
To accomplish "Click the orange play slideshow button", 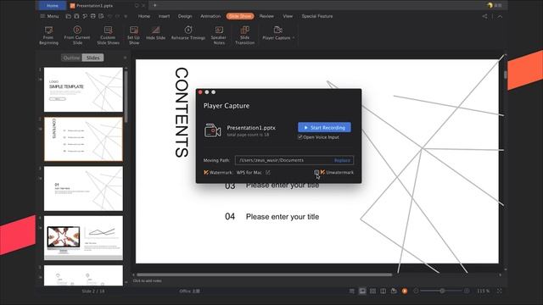I will click(405, 291).
